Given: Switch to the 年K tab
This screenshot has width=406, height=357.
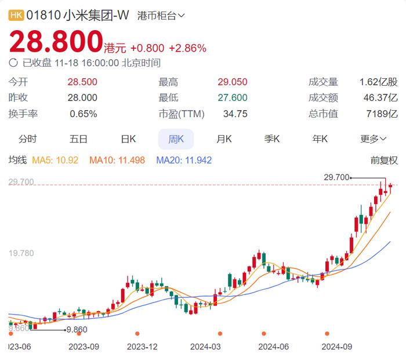Looking at the screenshot, I should coord(320,139).
